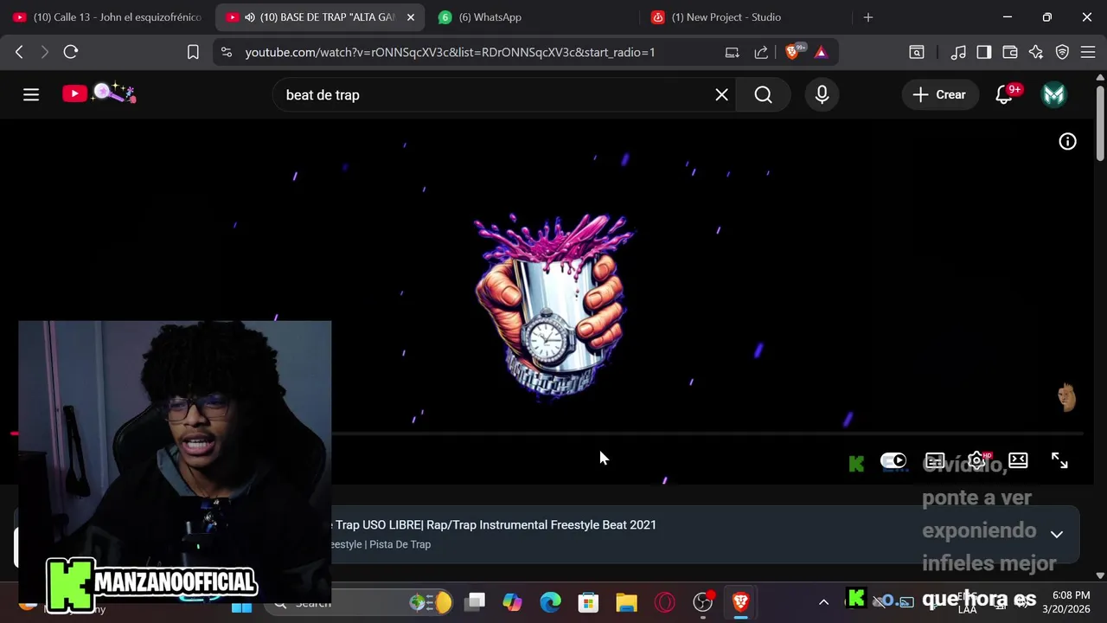The height and width of the screenshot is (623, 1107).
Task: Go back with browser back arrow
Action: coord(19,52)
